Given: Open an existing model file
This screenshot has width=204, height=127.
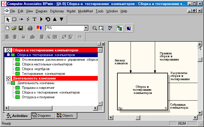Looking at the screenshot, I should [14, 28].
